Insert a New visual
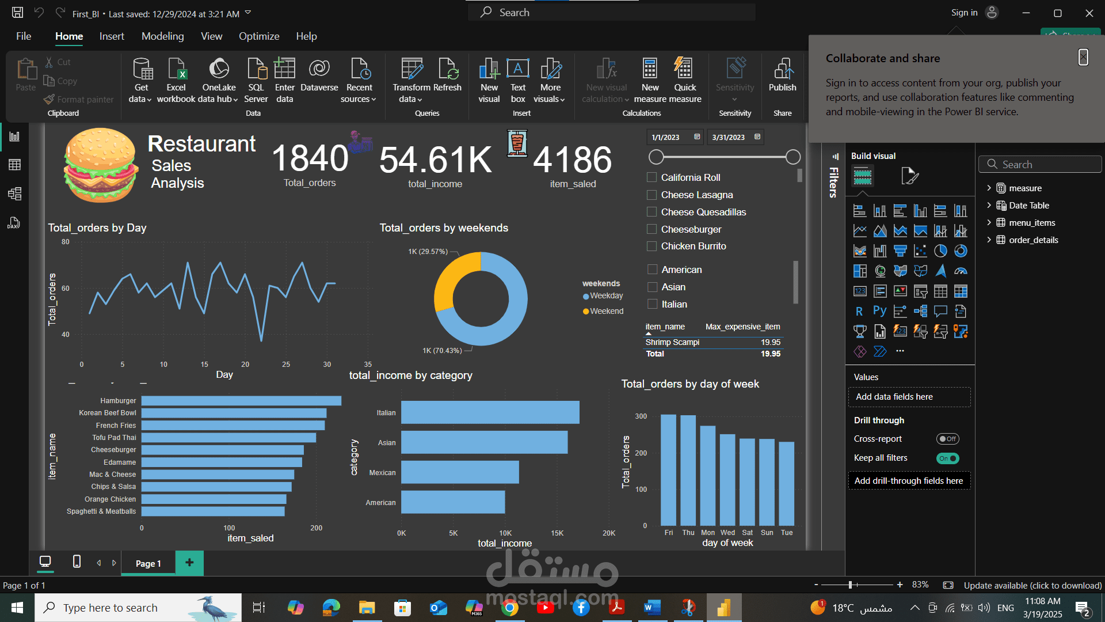 [489, 81]
